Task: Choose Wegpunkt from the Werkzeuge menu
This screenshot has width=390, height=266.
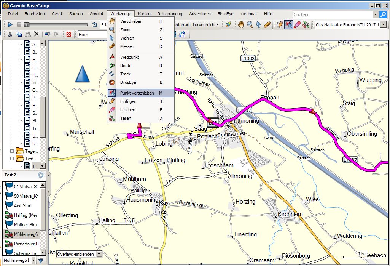Action: click(x=130, y=57)
